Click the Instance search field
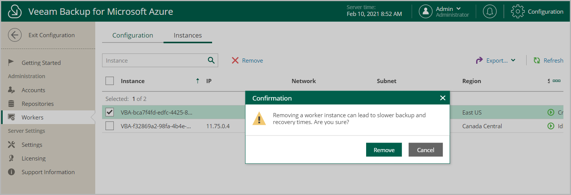 [x=155, y=60]
